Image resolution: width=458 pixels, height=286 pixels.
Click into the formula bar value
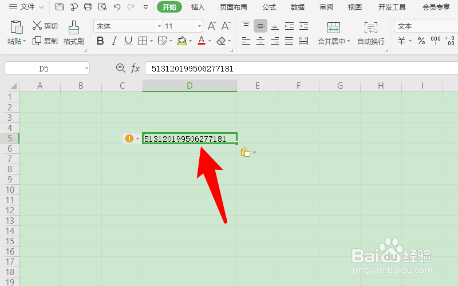(x=302, y=69)
